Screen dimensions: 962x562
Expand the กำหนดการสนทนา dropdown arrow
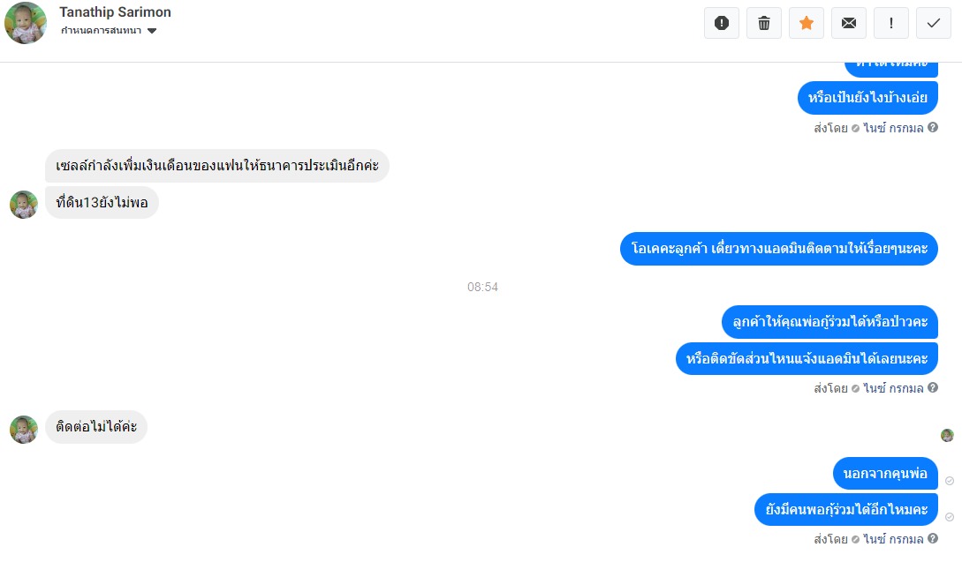point(152,31)
